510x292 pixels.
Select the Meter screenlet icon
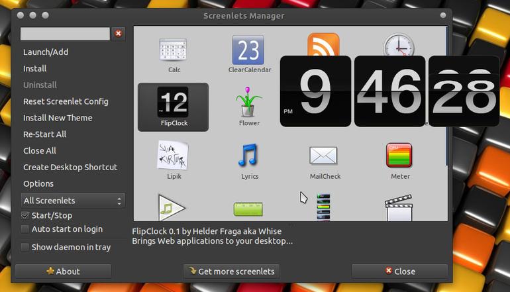coord(399,156)
